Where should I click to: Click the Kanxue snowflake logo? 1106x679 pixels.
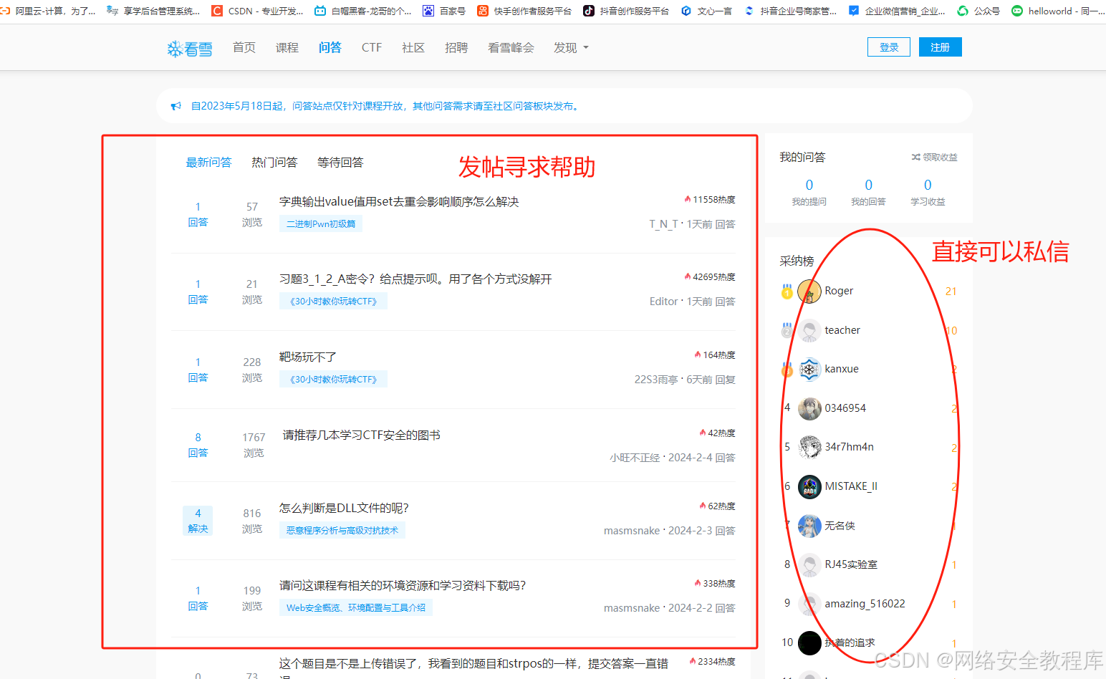click(x=190, y=49)
